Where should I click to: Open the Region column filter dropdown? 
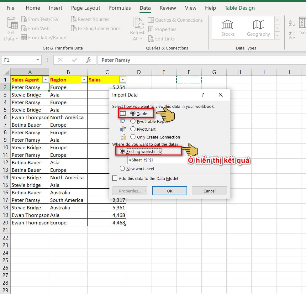click(84, 80)
